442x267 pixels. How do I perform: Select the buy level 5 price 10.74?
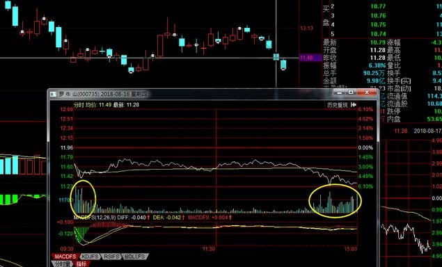[x=378, y=34]
